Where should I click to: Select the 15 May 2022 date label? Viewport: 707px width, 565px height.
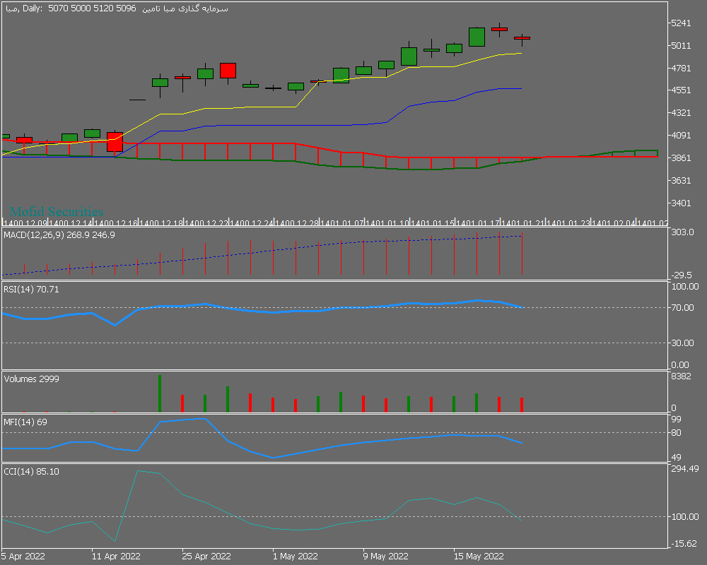(x=479, y=557)
